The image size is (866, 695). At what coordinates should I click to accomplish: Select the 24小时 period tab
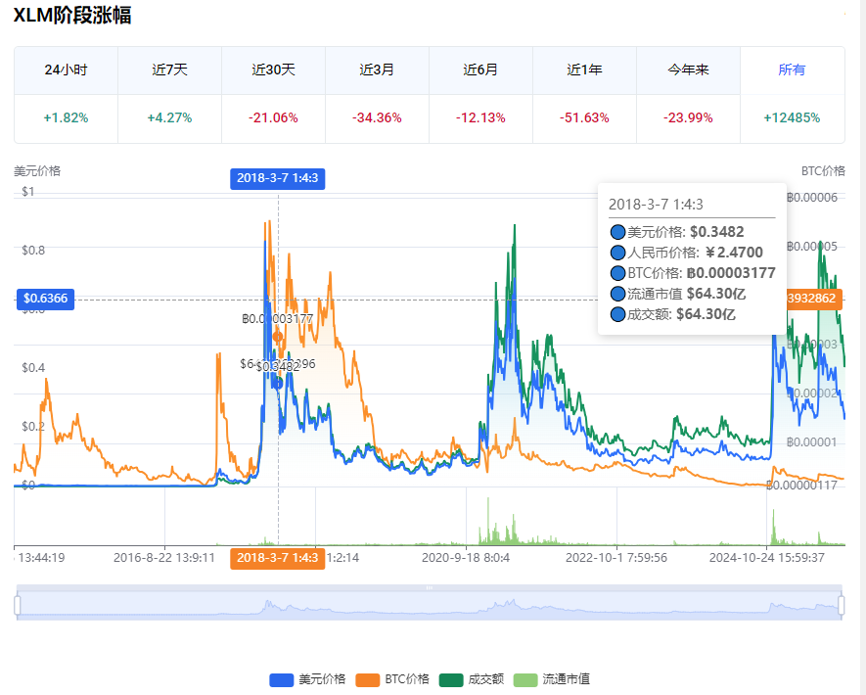pos(66,70)
